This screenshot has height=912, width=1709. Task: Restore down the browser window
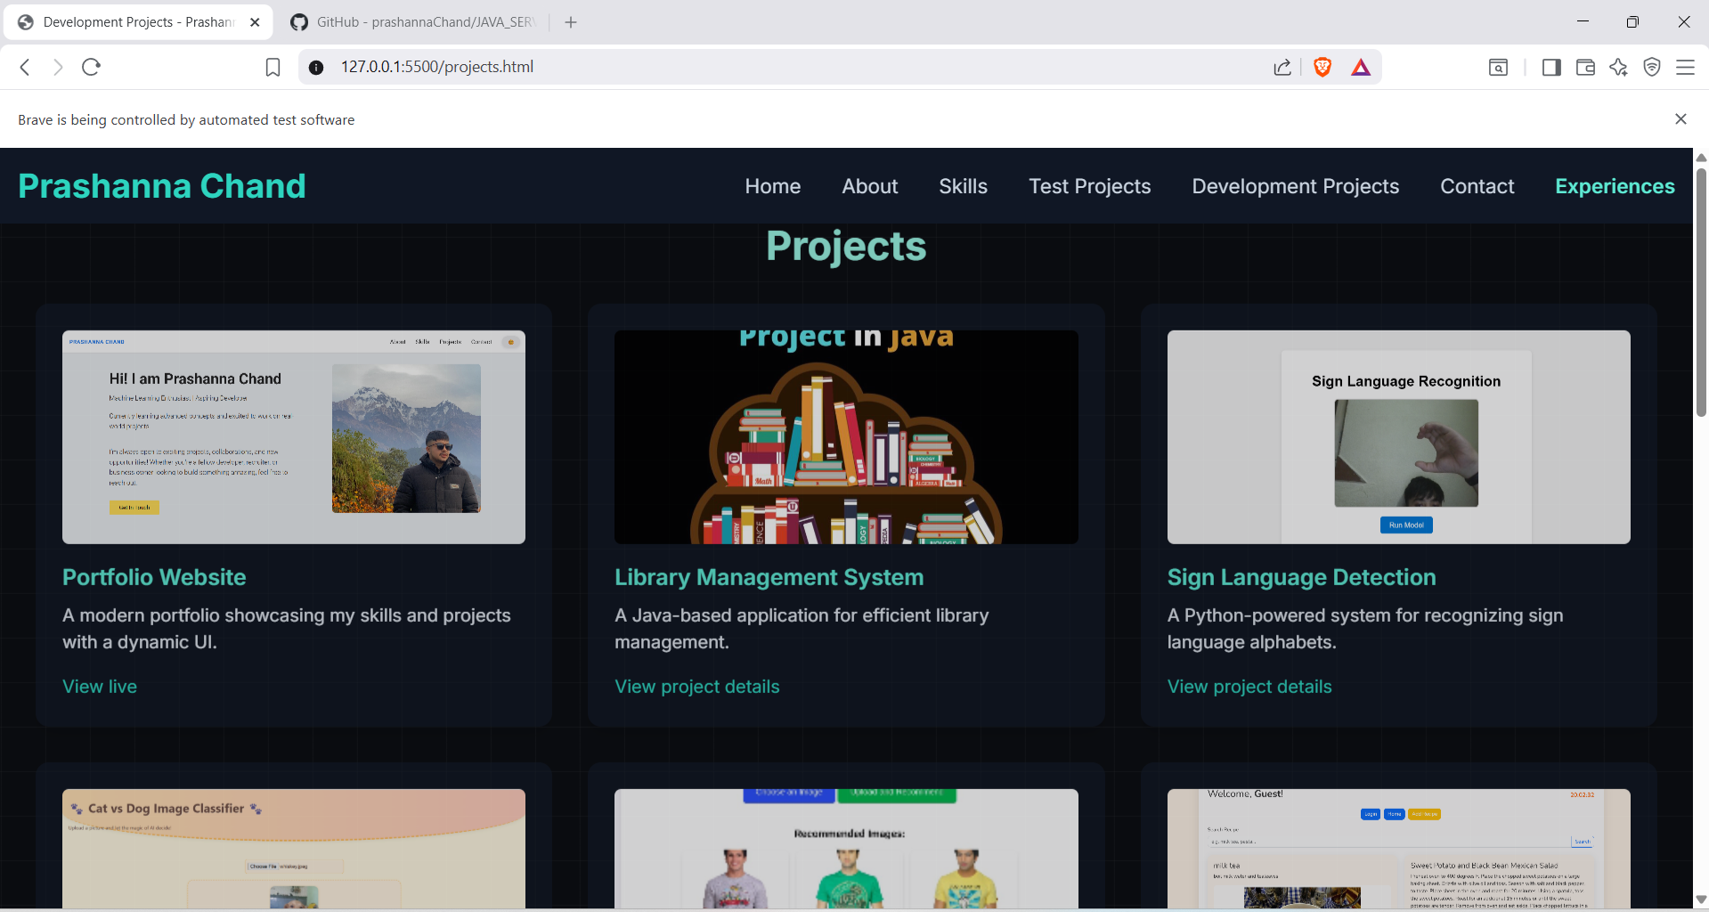click(1632, 22)
